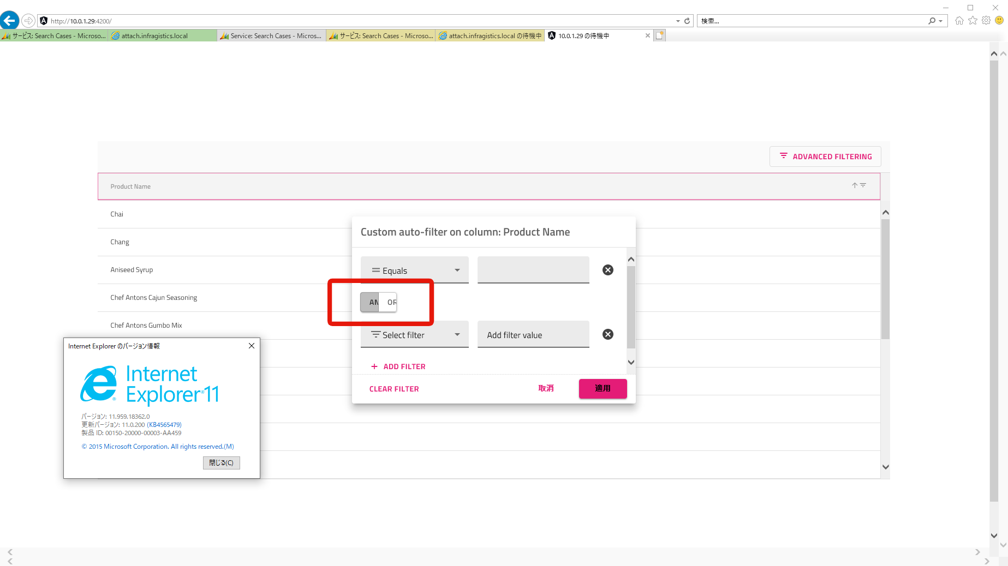1008x566 pixels.
Task: Refresh the page with the reload icon
Action: pos(686,20)
